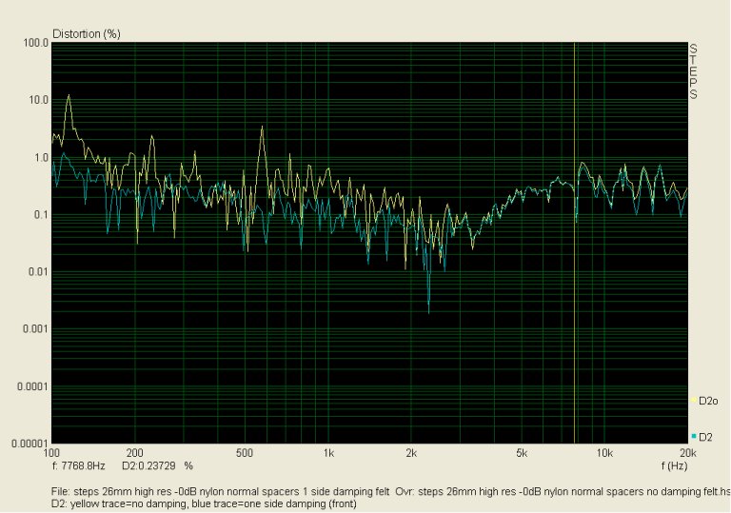Click the '10.0' y-axis value
This screenshot has width=731, height=513.
coord(38,100)
